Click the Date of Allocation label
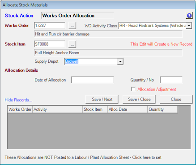196x165 pixels. pos(50,80)
